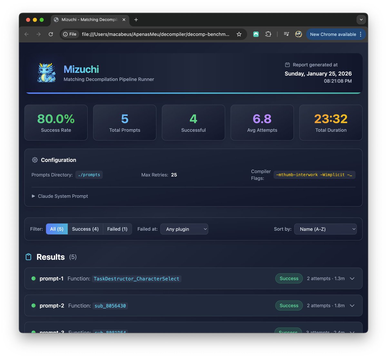Click the Results heading text

51,257
